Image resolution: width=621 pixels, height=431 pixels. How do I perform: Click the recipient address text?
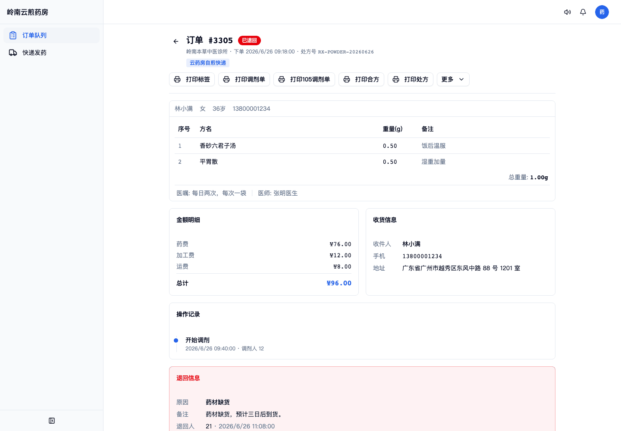[x=461, y=268]
